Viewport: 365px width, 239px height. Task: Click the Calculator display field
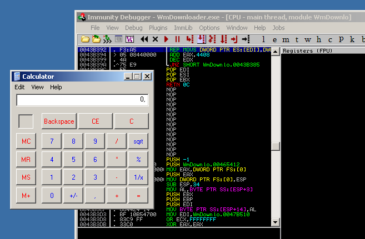pyautogui.click(x=82, y=100)
